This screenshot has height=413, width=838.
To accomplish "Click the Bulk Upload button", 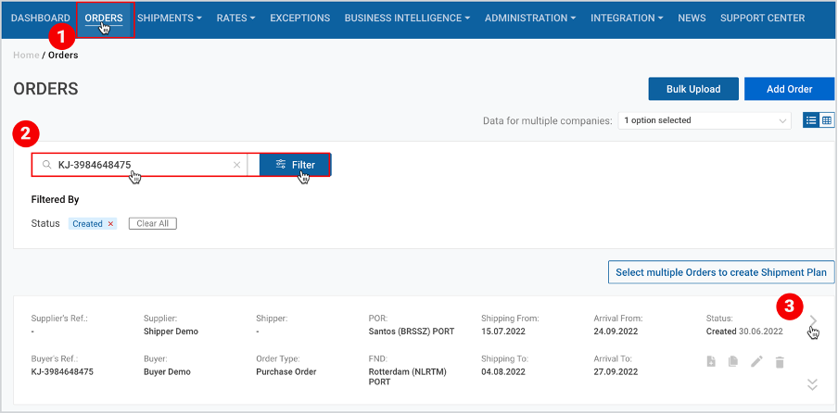I will (693, 89).
